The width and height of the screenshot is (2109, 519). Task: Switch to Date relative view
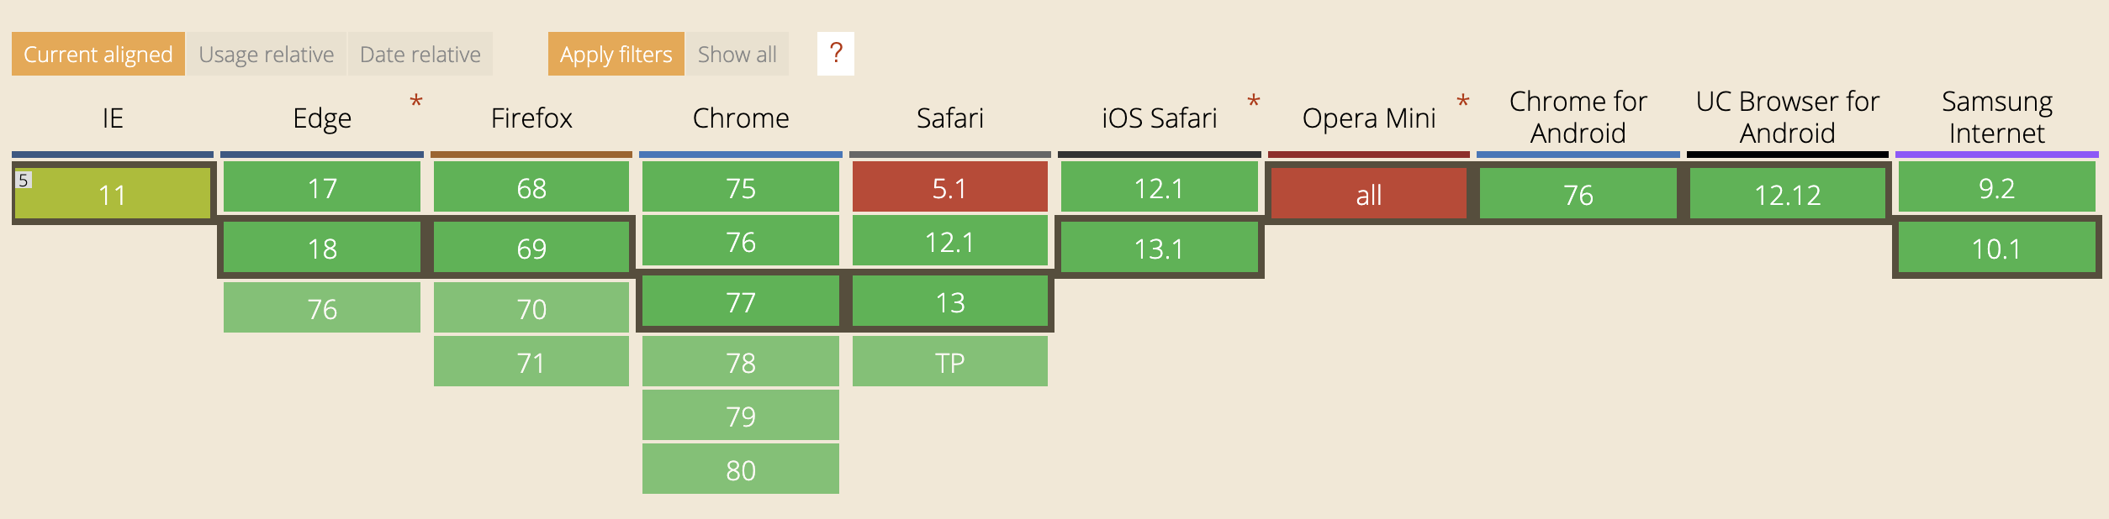click(420, 54)
